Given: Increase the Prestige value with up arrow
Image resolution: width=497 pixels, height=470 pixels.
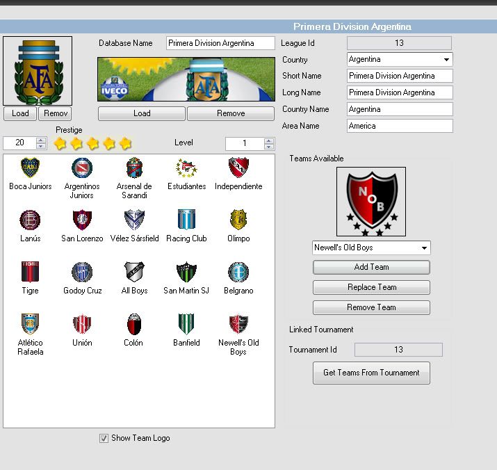Looking at the screenshot, I should [x=41, y=140].
